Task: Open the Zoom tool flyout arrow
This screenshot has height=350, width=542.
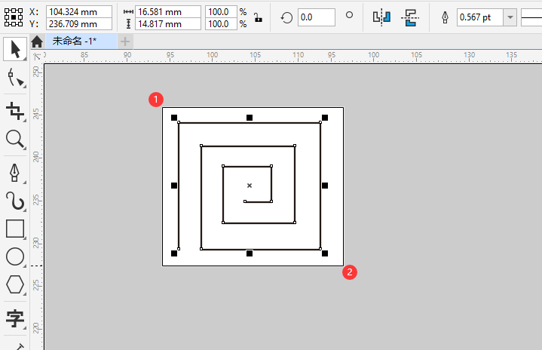Action: tap(25, 149)
